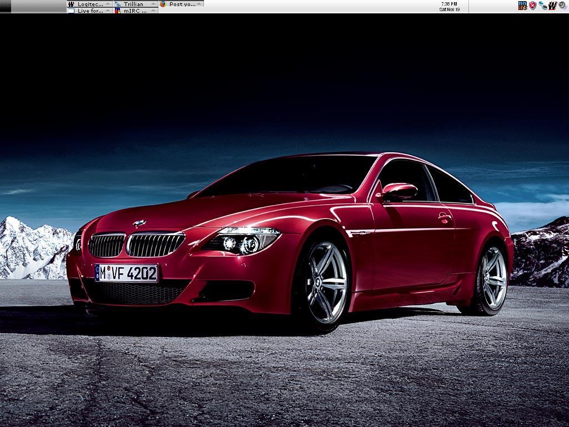This screenshot has width=569, height=427.
Task: Click the mIRC icon on the taskbar button
Action: (118, 11)
